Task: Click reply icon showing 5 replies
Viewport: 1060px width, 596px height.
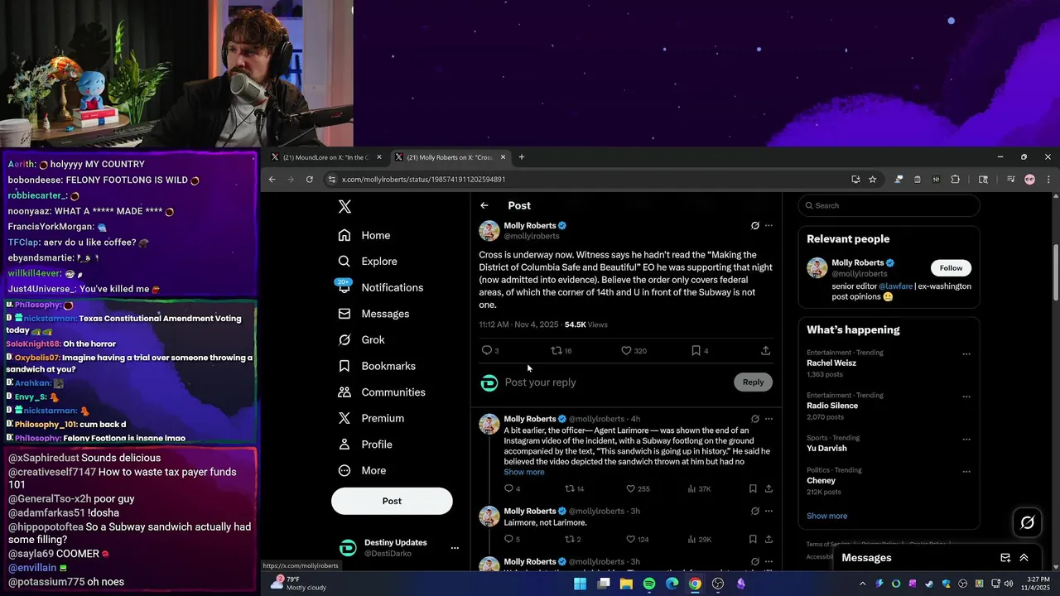Action: click(x=508, y=539)
